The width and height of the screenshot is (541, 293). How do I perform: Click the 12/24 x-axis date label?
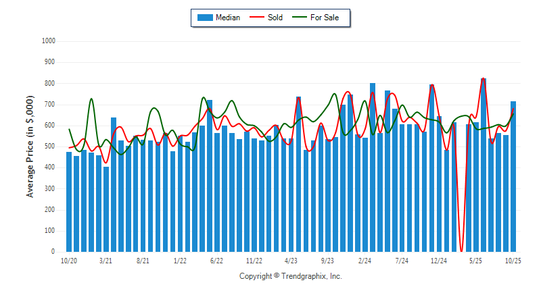pyautogui.click(x=439, y=260)
